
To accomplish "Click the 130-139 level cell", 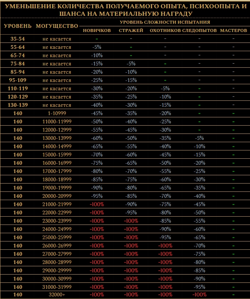I will [18, 105].
